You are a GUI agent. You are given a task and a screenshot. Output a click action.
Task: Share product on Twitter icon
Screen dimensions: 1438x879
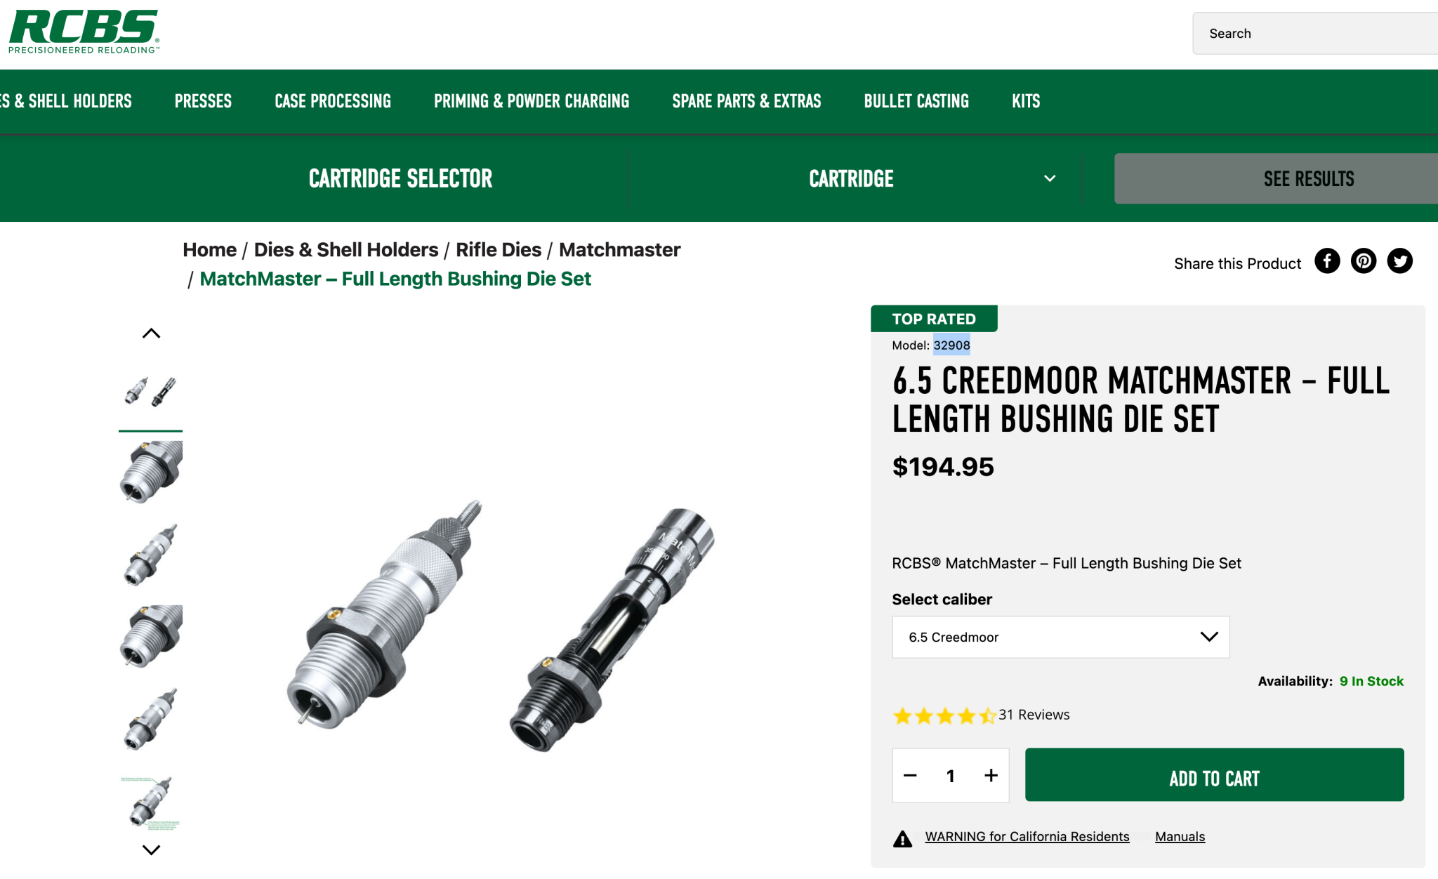pyautogui.click(x=1400, y=261)
